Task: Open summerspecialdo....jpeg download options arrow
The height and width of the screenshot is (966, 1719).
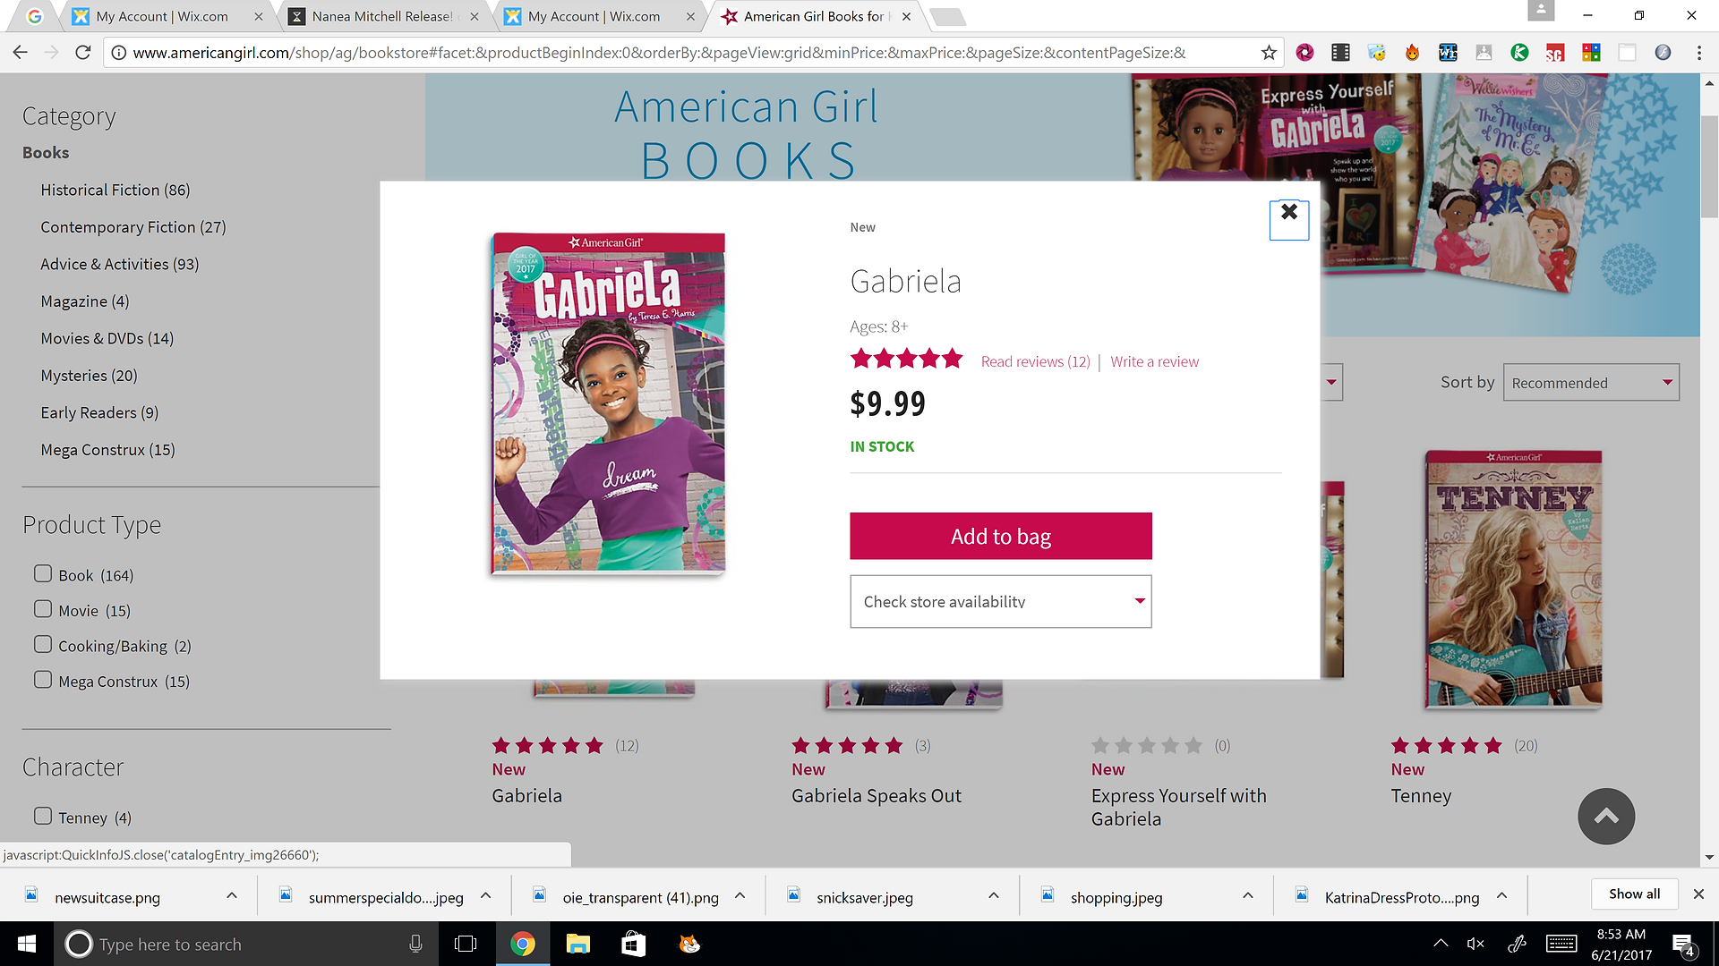Action: point(485,895)
